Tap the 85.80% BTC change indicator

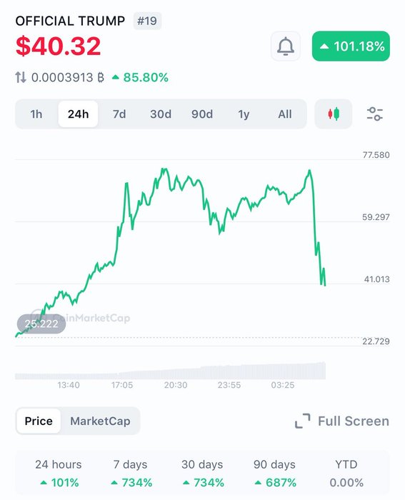pos(140,77)
